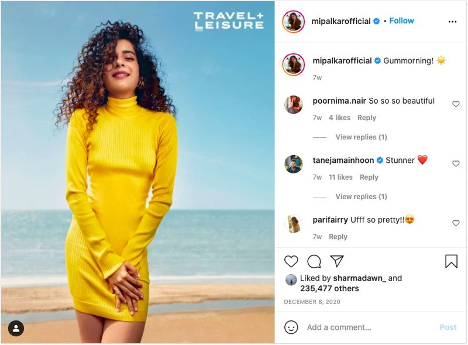
Task: Like parifairry's comment heart
Action: [x=456, y=223]
